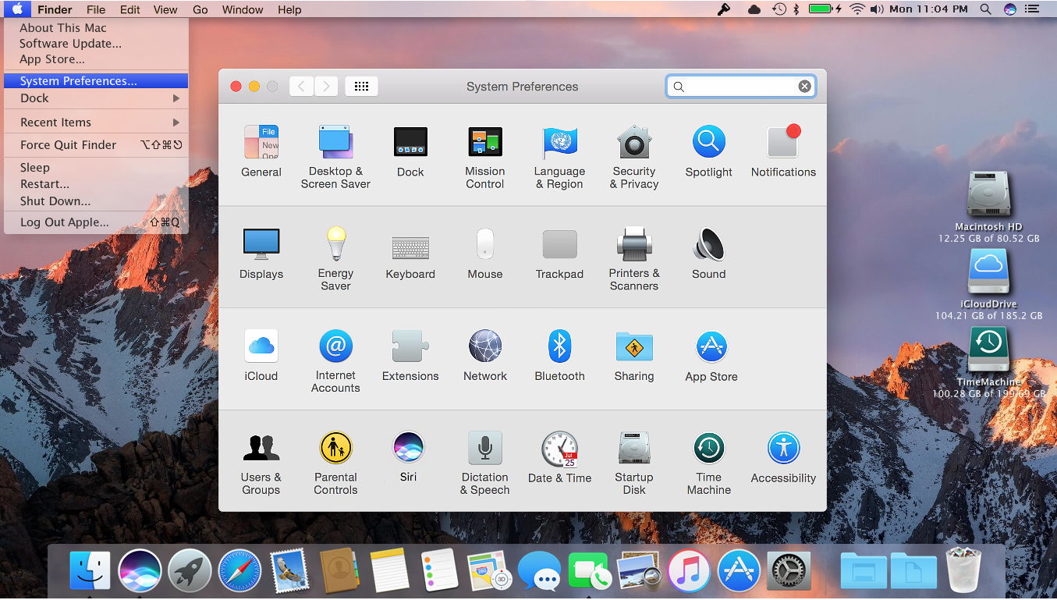Image resolution: width=1057 pixels, height=600 pixels.
Task: Click the Show All grid button
Action: tap(361, 86)
